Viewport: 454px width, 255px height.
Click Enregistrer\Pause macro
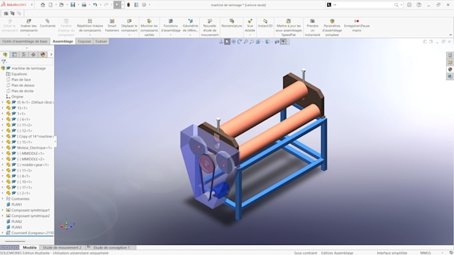point(357,26)
